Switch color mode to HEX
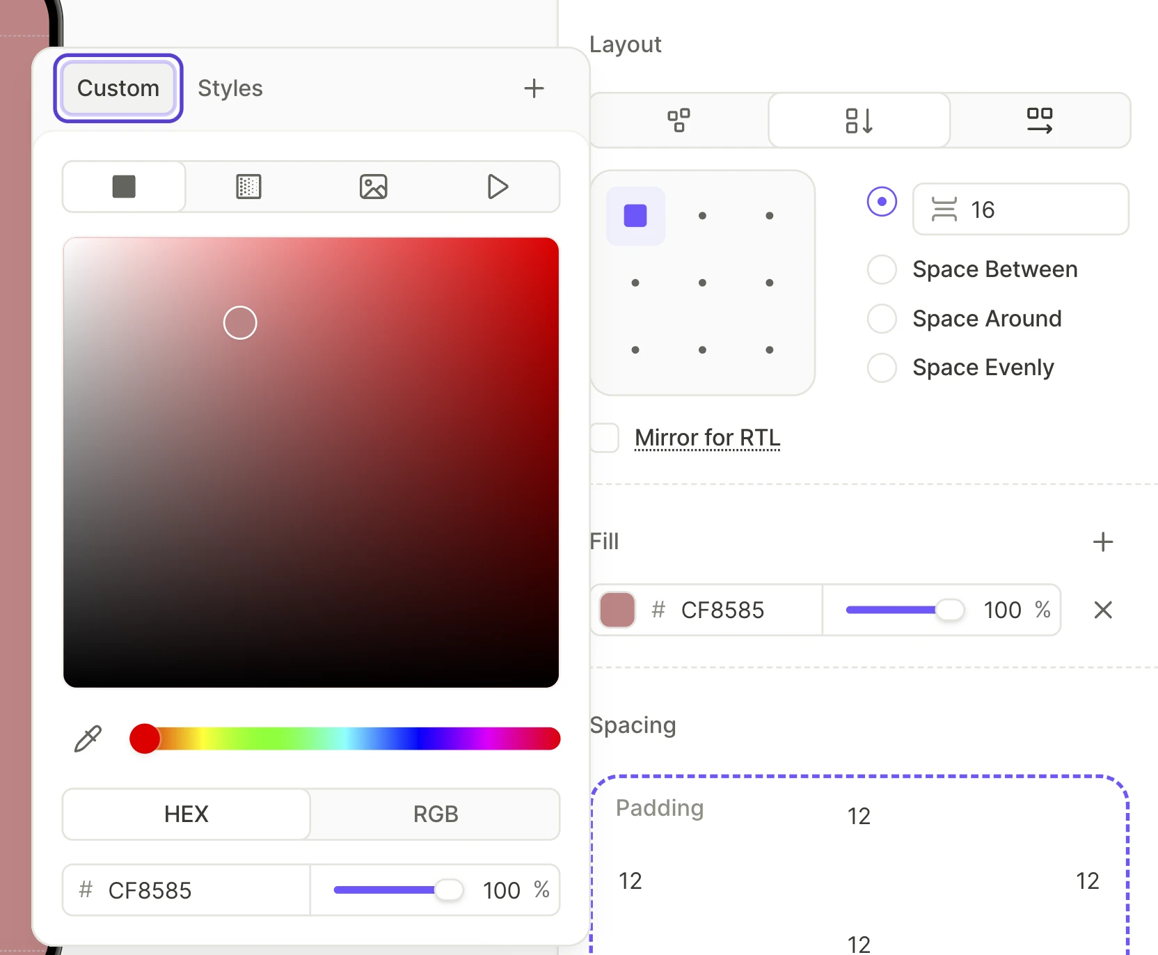 186,814
